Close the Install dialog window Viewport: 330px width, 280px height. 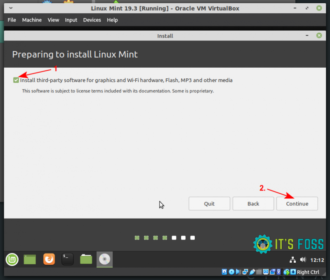click(319, 35)
